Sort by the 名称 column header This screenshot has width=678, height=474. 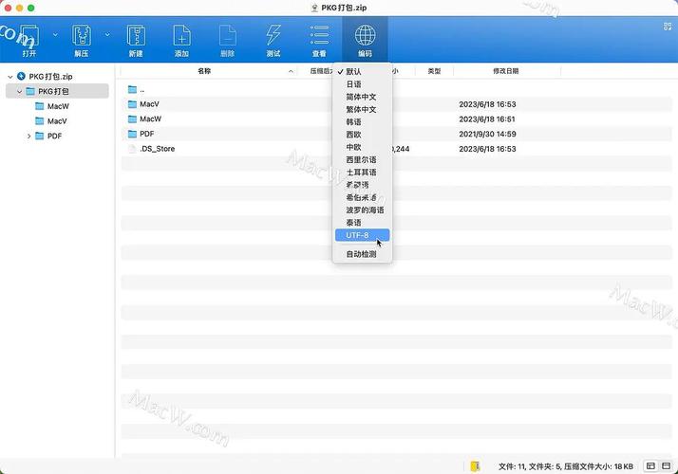click(x=204, y=71)
